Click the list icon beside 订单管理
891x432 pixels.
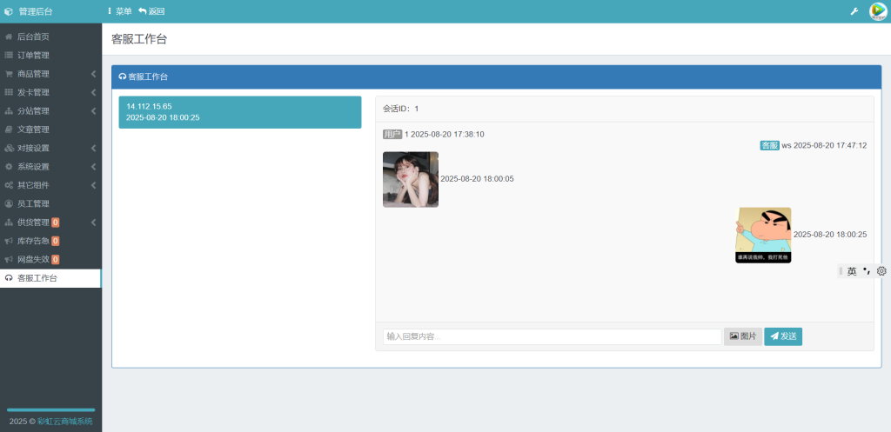click(9, 55)
